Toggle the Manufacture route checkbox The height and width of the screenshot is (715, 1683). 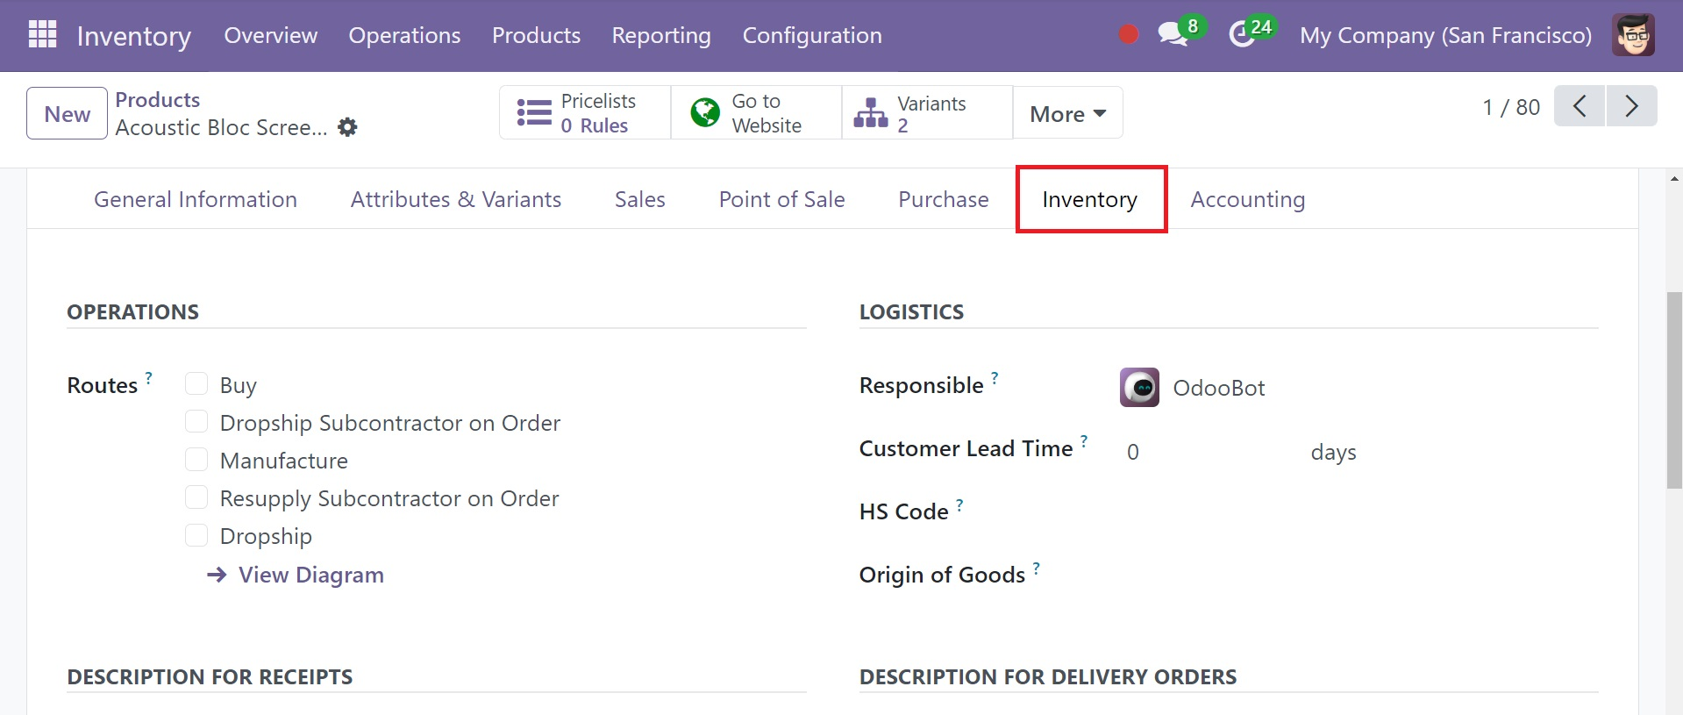tap(196, 460)
